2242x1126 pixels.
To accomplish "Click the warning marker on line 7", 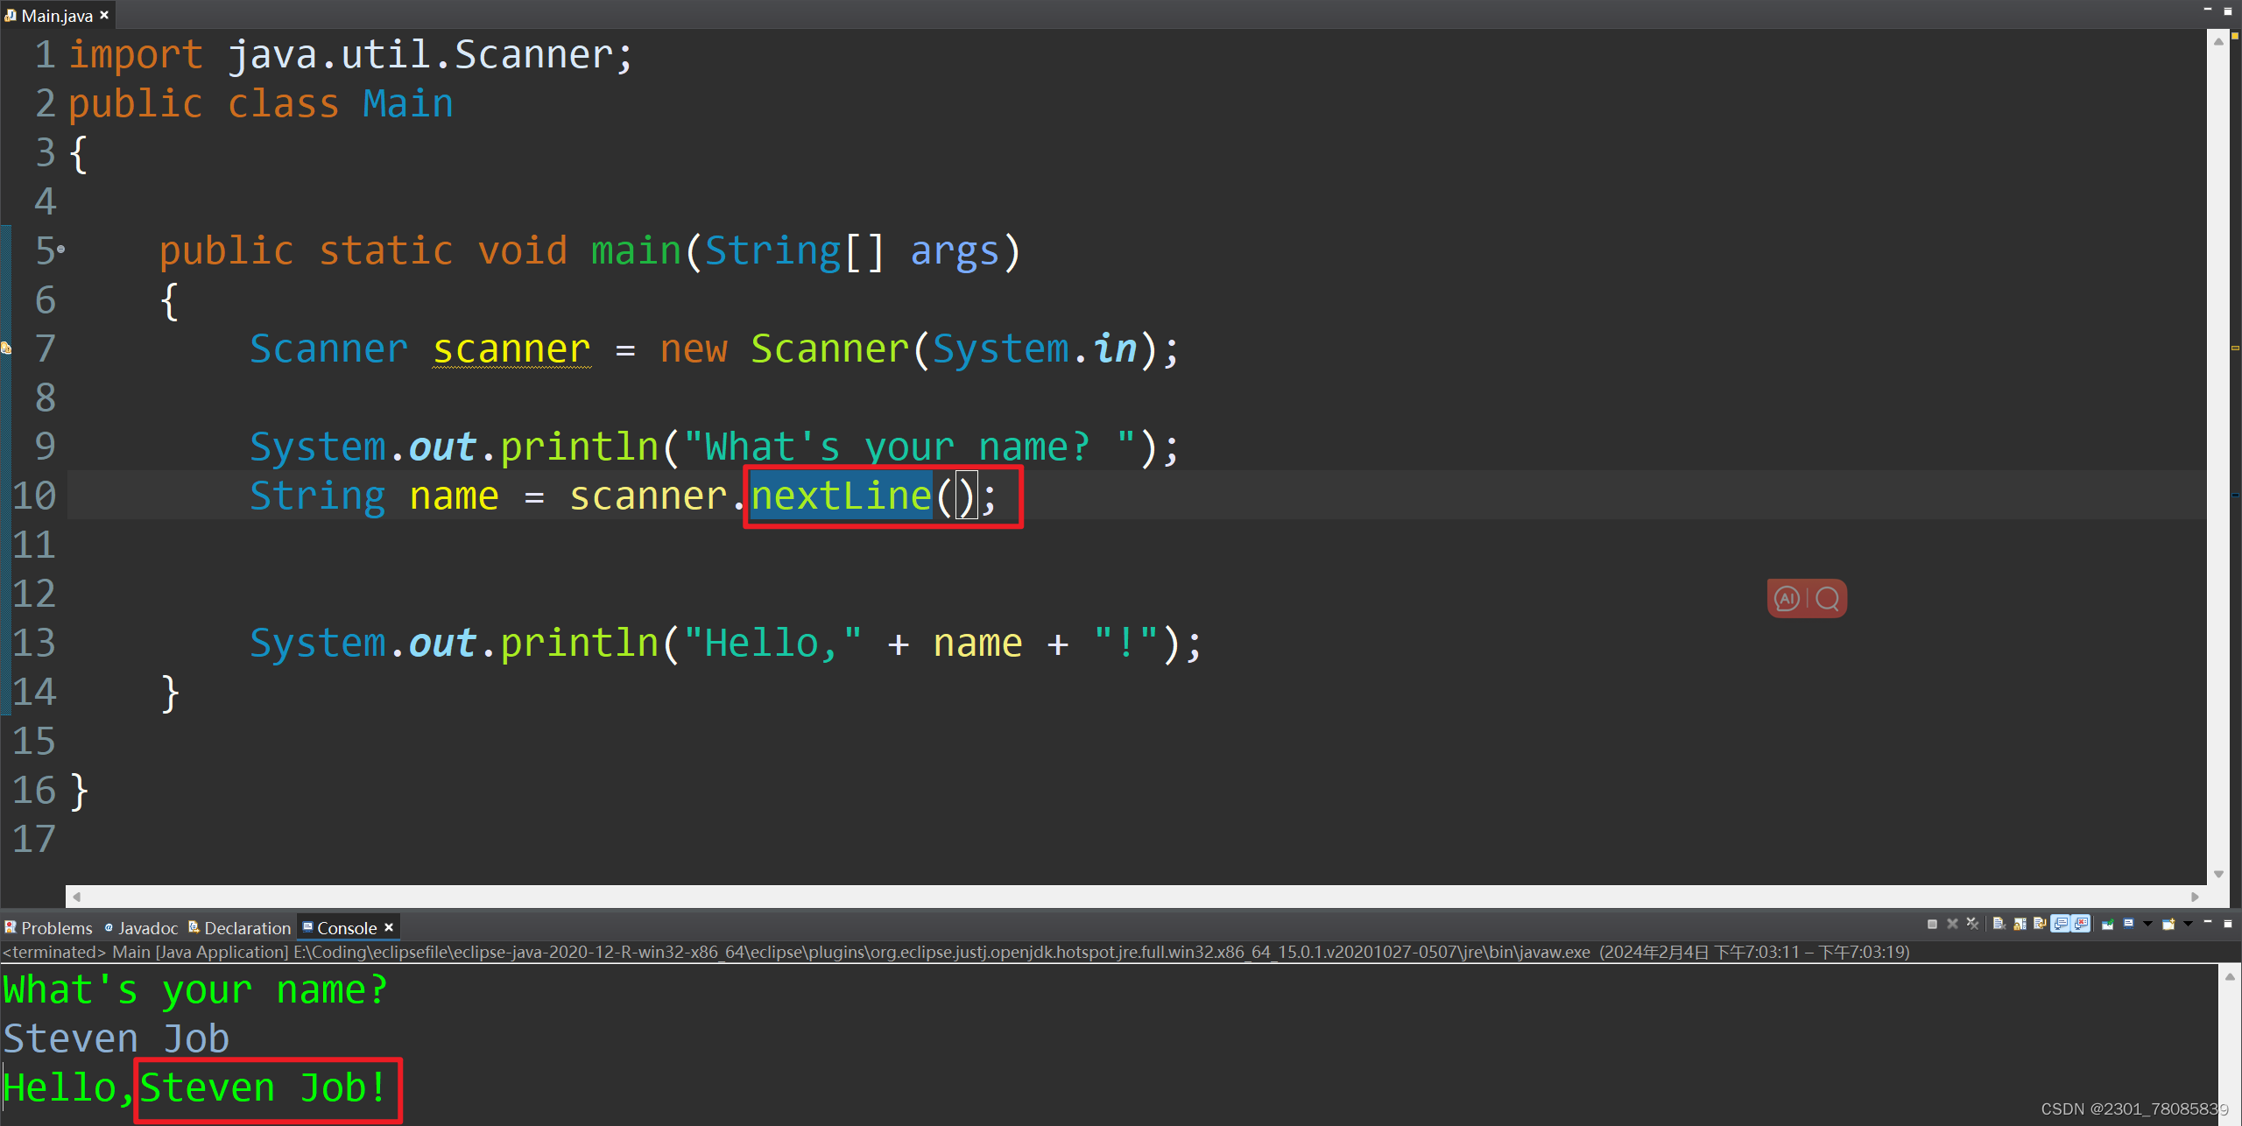I will (x=5, y=348).
